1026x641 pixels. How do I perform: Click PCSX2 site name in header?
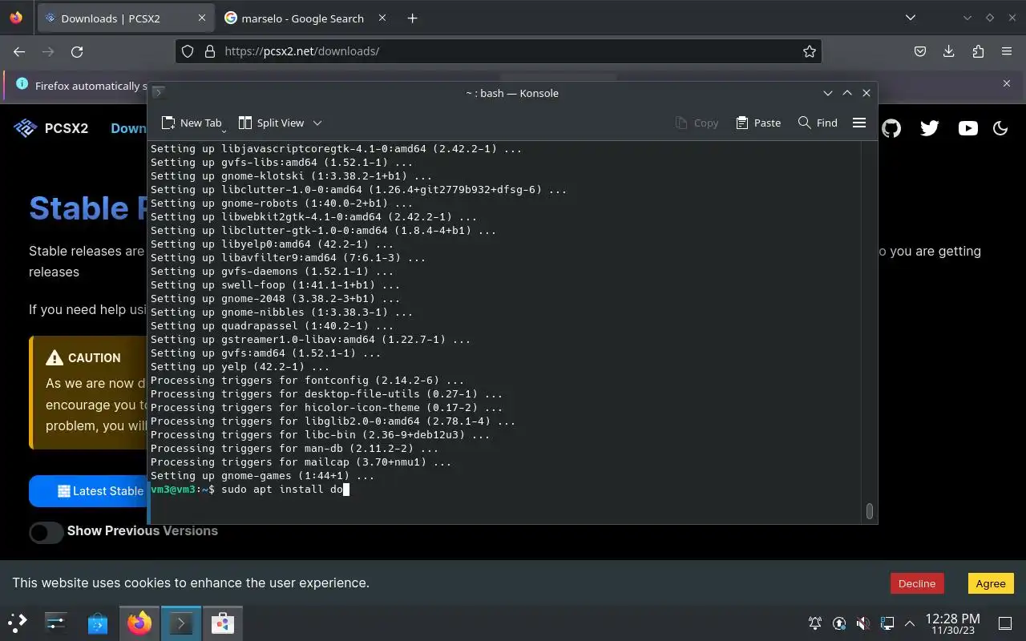click(x=67, y=128)
